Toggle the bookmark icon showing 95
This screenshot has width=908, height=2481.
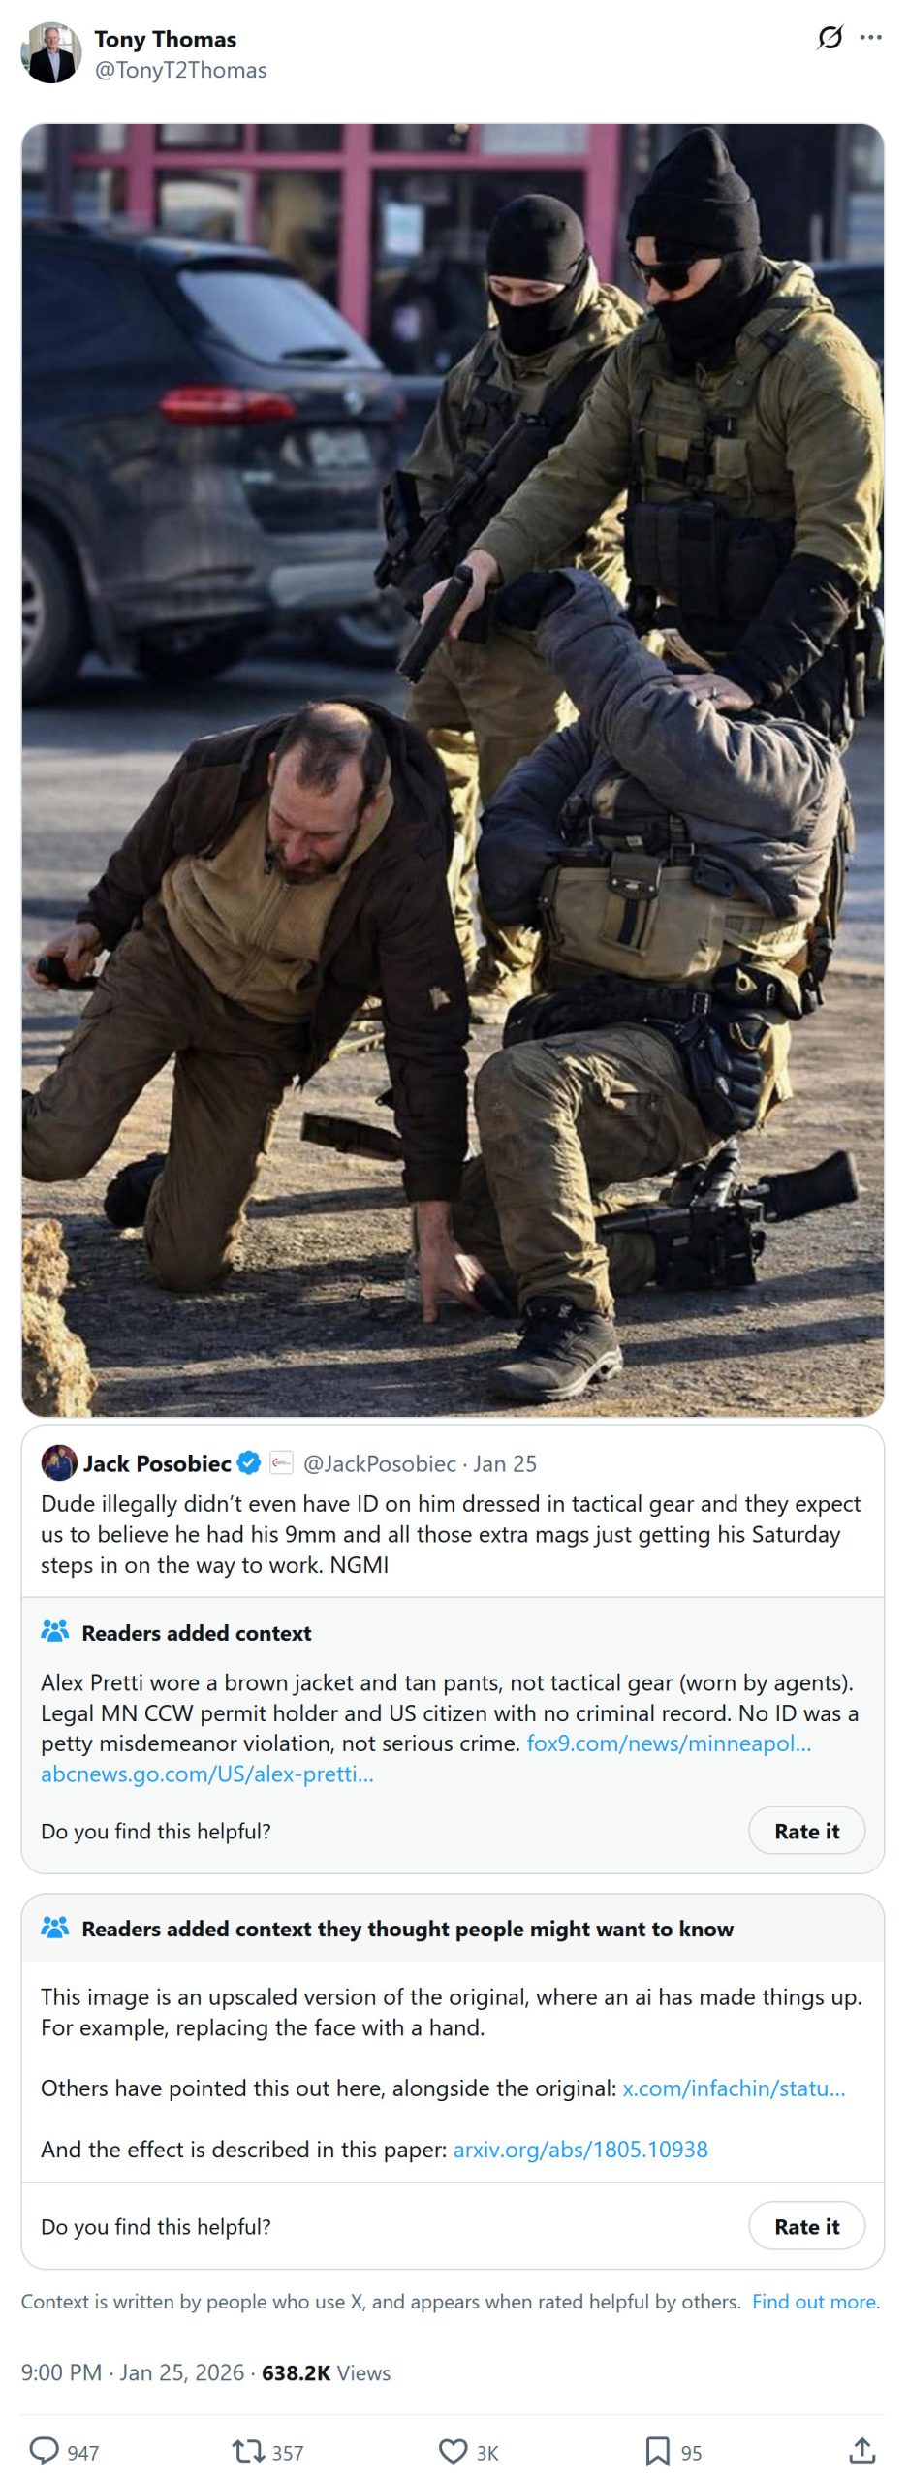point(657,2452)
